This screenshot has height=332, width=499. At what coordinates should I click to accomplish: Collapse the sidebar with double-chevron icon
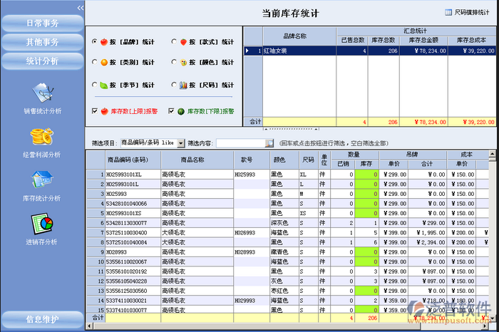81,6
